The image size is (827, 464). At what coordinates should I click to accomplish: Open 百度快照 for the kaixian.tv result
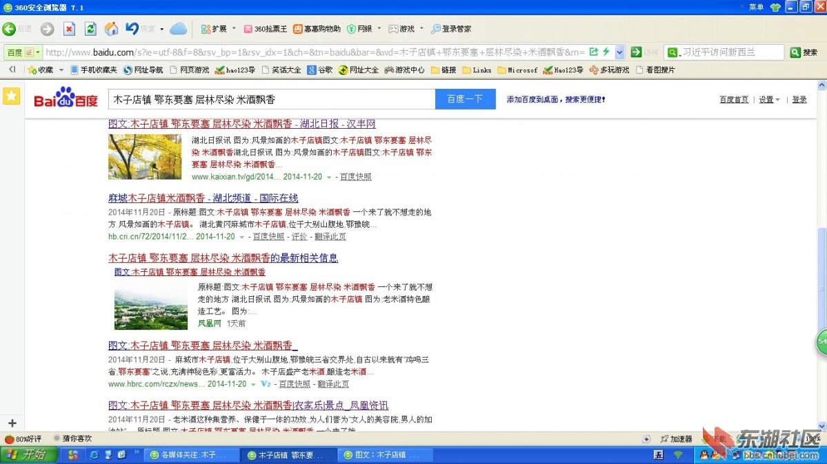click(x=355, y=177)
